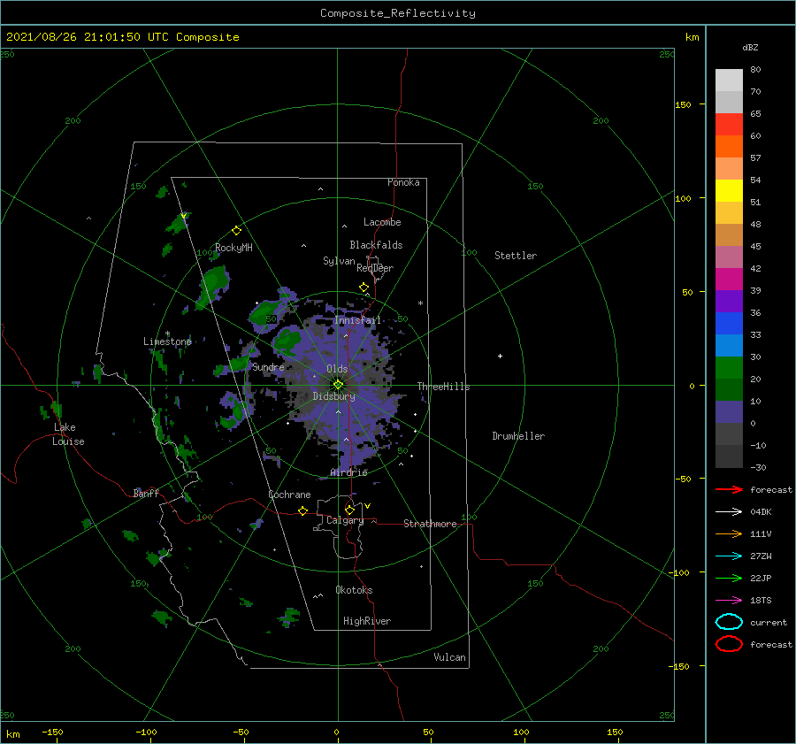Click the current legend label
The width and height of the screenshot is (796, 744).
coord(769,622)
